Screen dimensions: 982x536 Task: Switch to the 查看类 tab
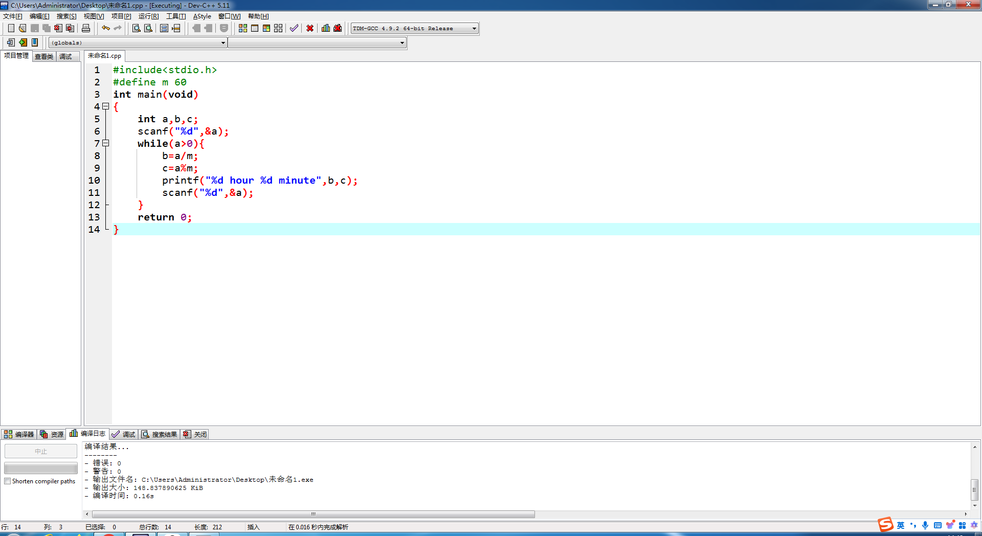(x=44, y=56)
